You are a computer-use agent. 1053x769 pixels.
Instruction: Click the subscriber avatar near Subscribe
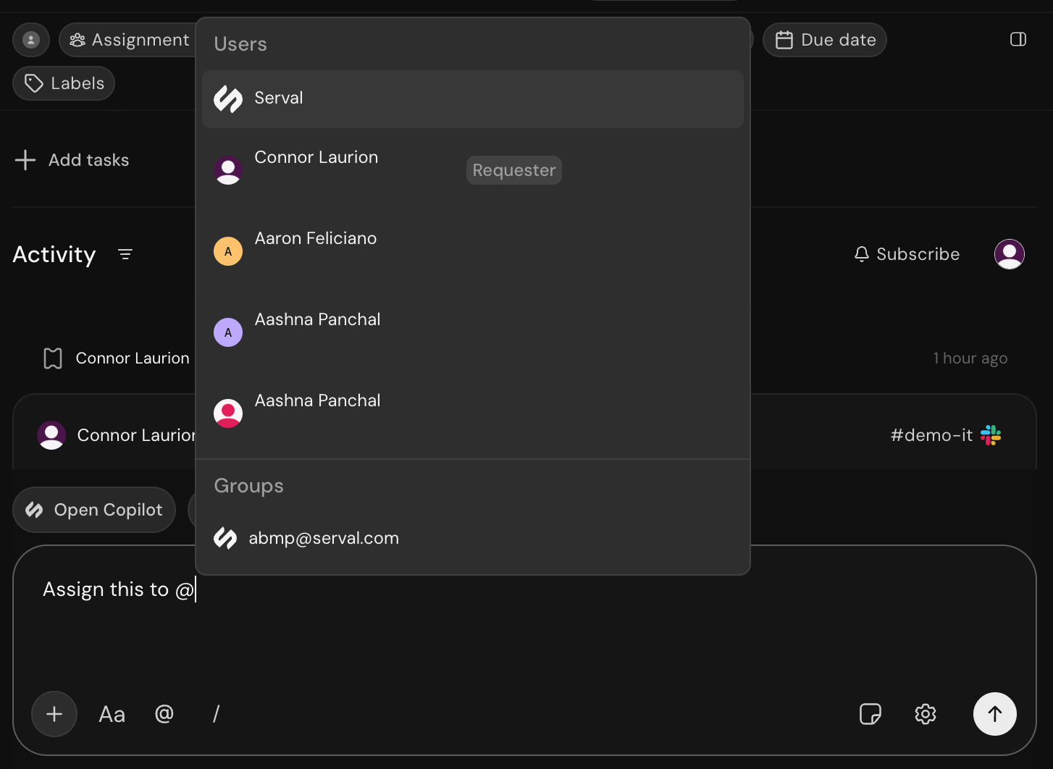pyautogui.click(x=1010, y=254)
